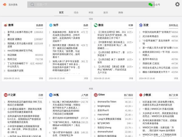Click the 百度 paw logo icon

pos(141,25)
